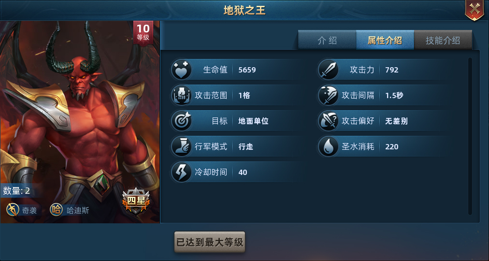This screenshot has height=261, width=489.
Task: Click the lightning icon for 冷却时间
Action: tap(181, 172)
